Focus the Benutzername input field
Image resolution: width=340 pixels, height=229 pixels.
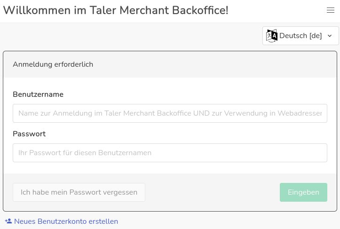click(x=170, y=113)
